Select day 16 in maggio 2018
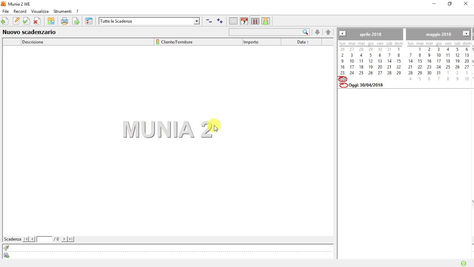The width and height of the screenshot is (474, 267). tap(430, 61)
